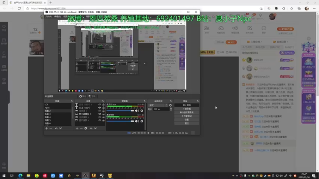
Task: Move selected source up in Sources list
Action: pyautogui.click(x=91, y=128)
